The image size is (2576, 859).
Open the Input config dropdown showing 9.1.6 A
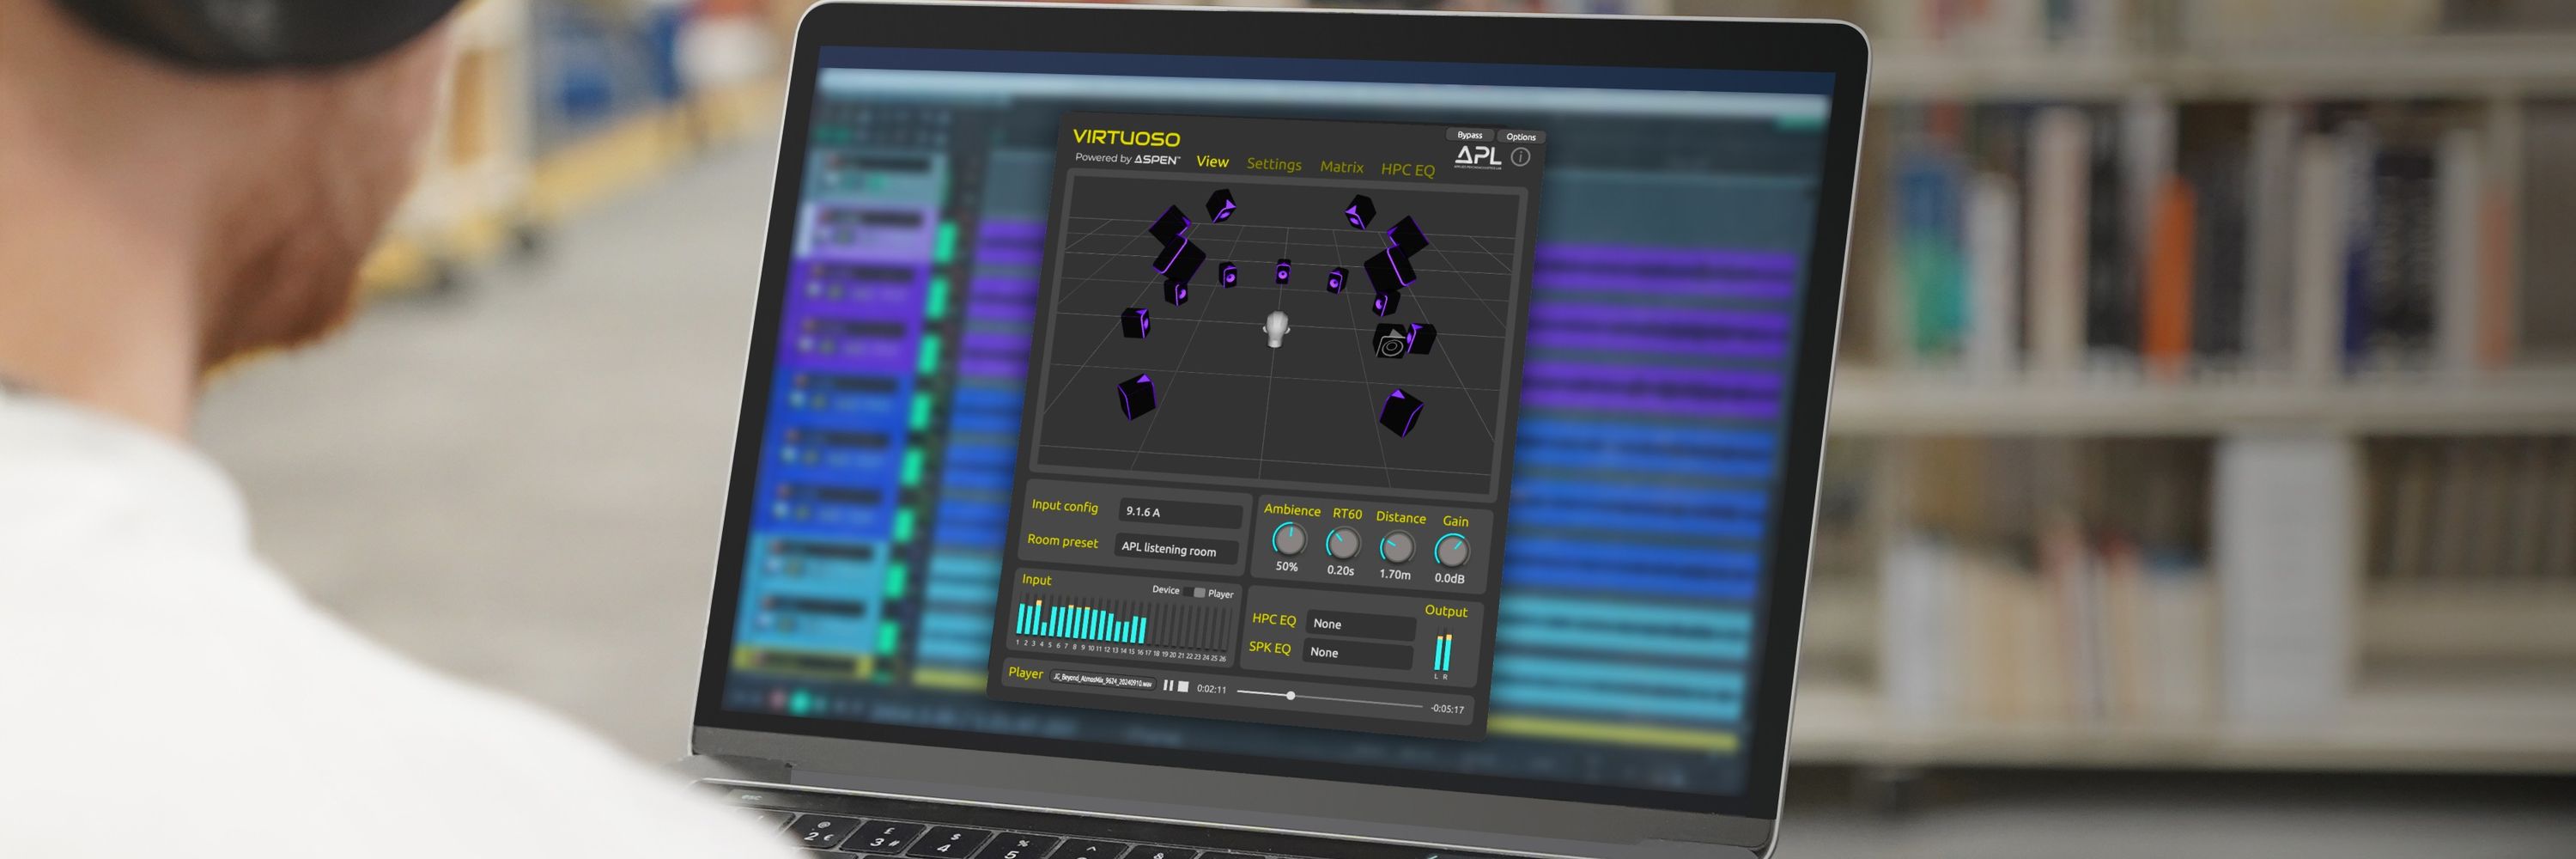1180,513
